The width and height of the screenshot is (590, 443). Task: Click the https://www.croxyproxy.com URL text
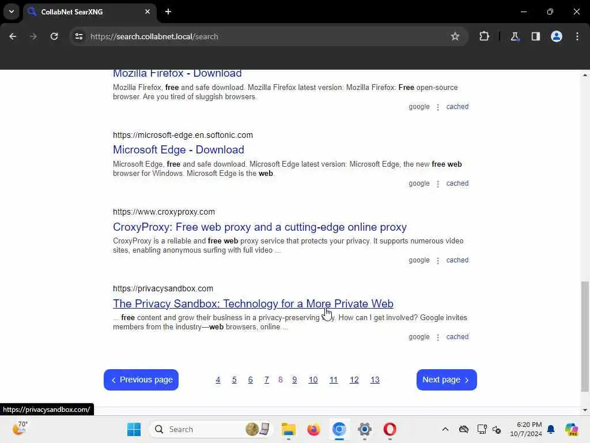coord(164,212)
